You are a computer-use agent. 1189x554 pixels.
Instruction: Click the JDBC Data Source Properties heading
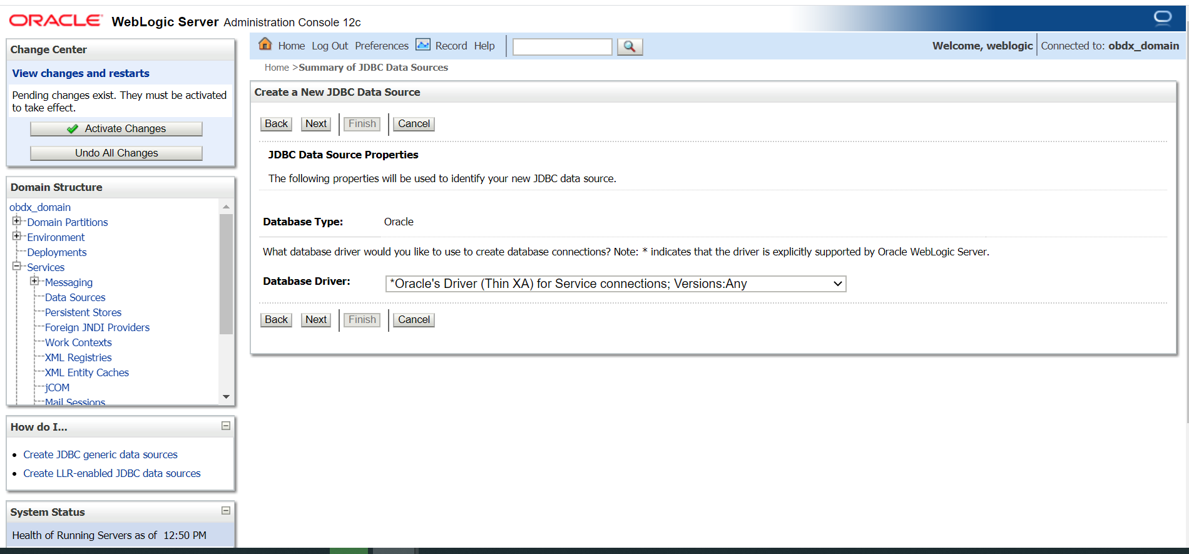343,155
